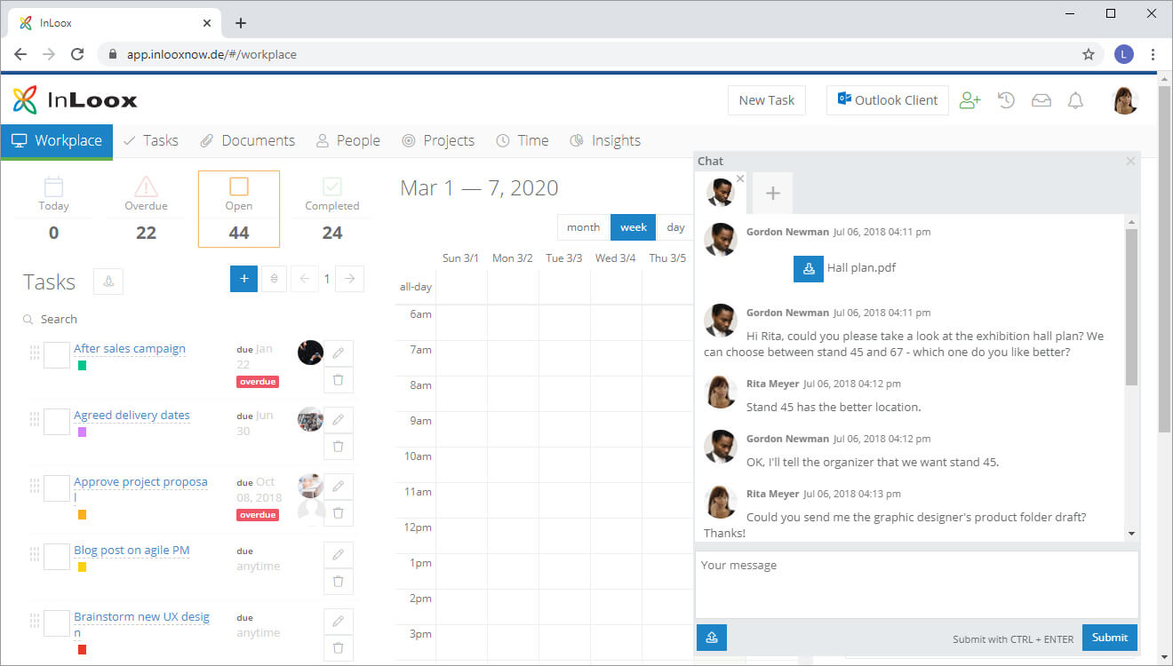Check off After sales campaign task
Screen dimensions: 1173x666
[x=57, y=355]
